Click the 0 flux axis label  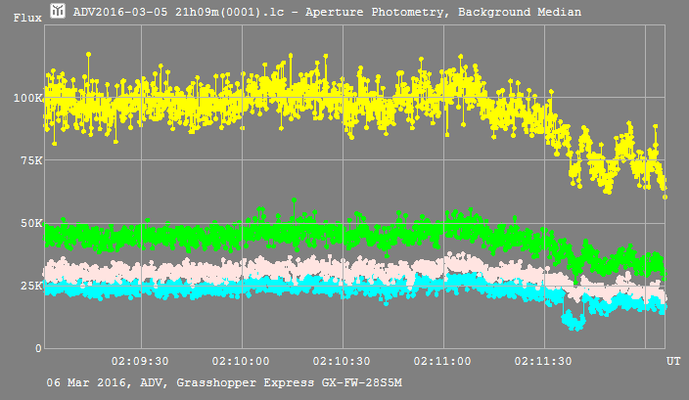[x=39, y=348]
